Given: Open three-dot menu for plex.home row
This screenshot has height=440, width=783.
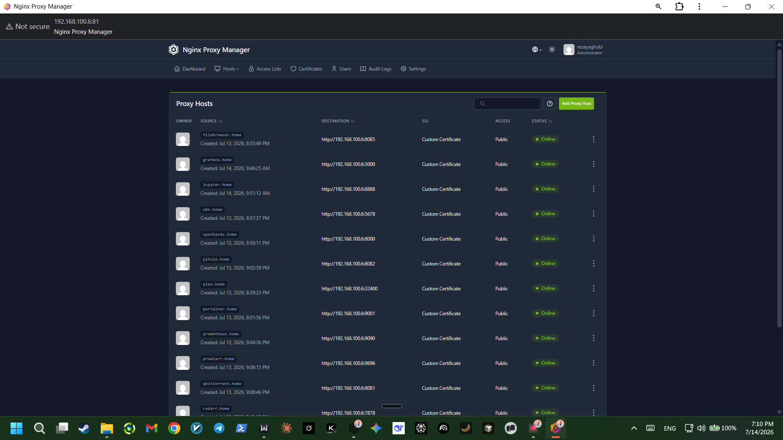Looking at the screenshot, I should [x=594, y=288].
